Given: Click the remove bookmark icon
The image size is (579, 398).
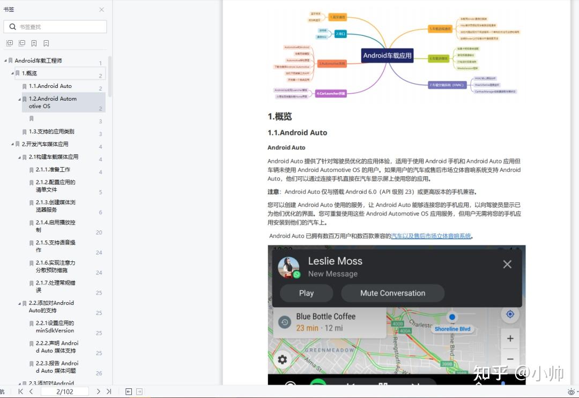Looking at the screenshot, I should click(x=46, y=43).
